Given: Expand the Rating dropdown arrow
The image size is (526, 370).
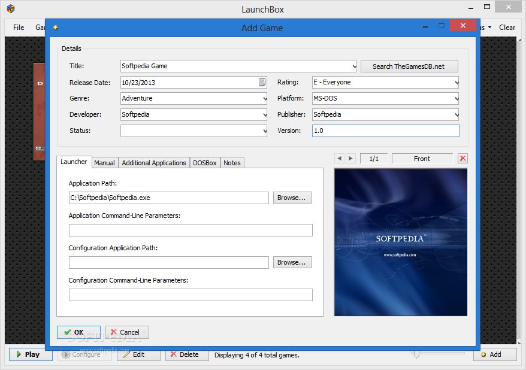Looking at the screenshot, I should 457,83.
